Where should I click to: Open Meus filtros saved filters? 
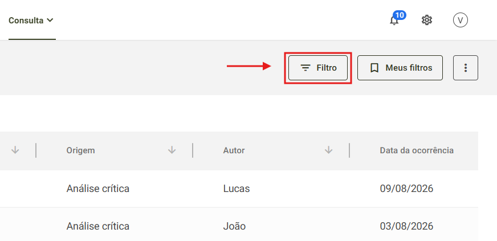point(400,68)
